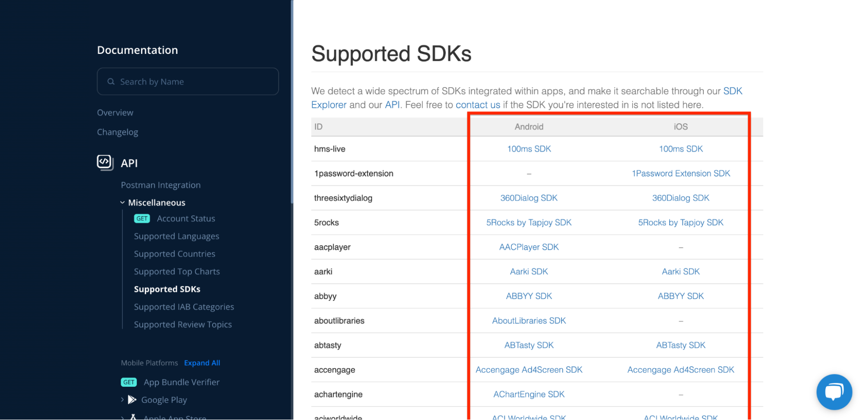The height and width of the screenshot is (420, 862).
Task: Click the Android column header
Action: [x=529, y=127]
